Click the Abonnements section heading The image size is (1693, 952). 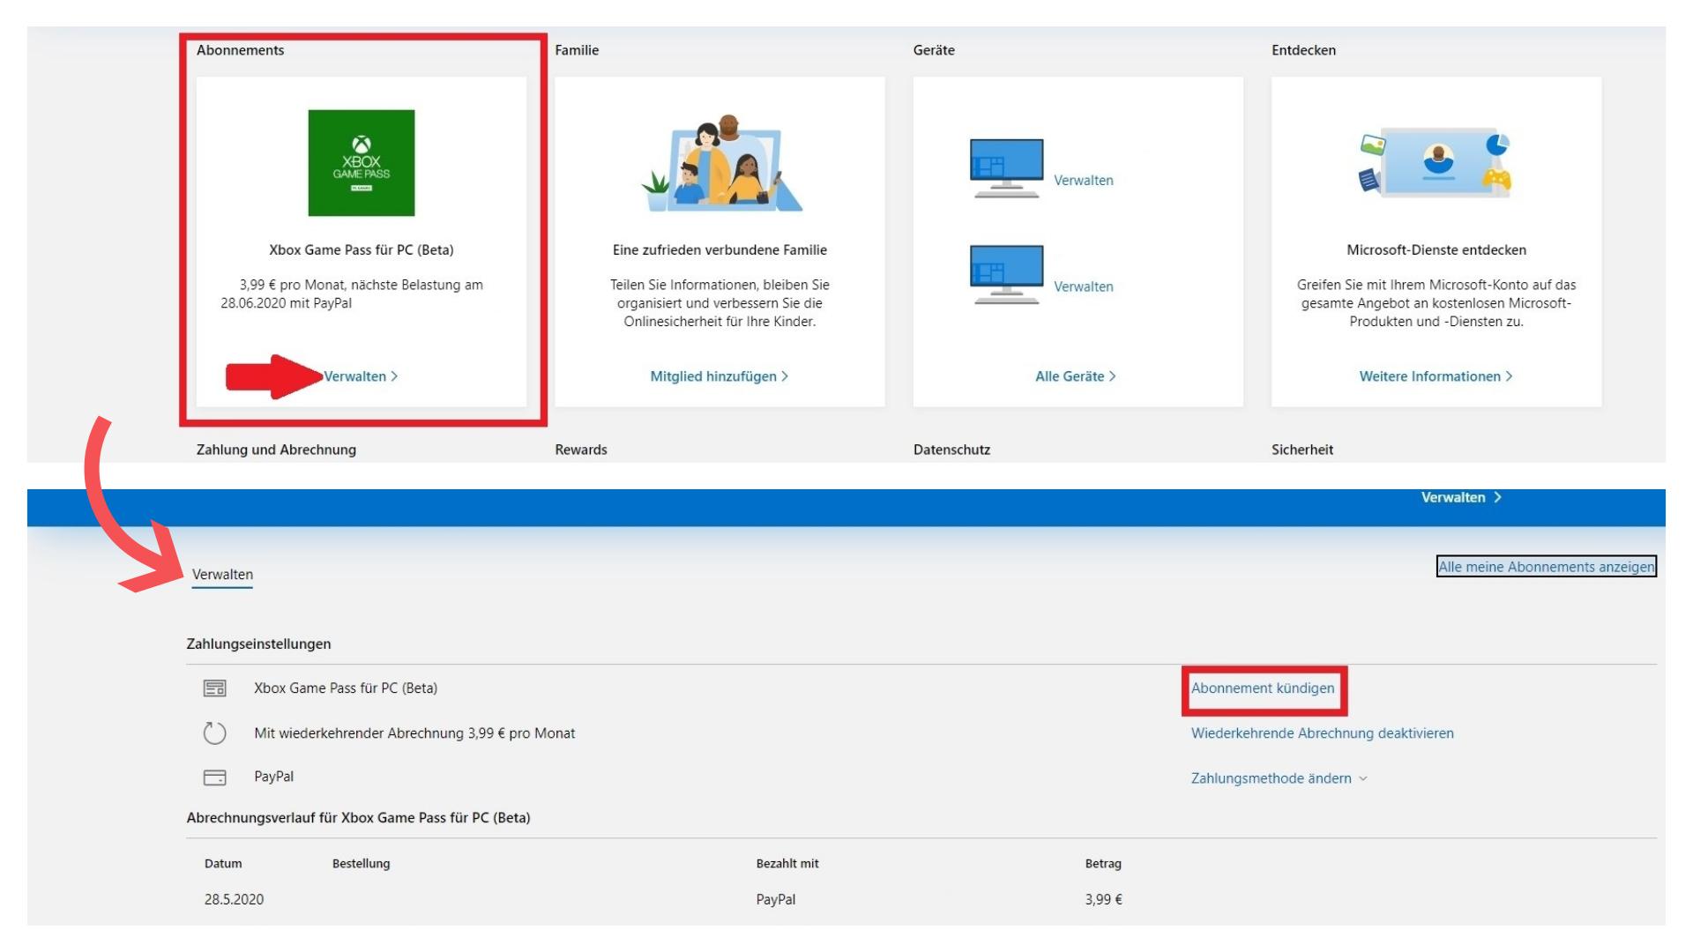click(240, 50)
